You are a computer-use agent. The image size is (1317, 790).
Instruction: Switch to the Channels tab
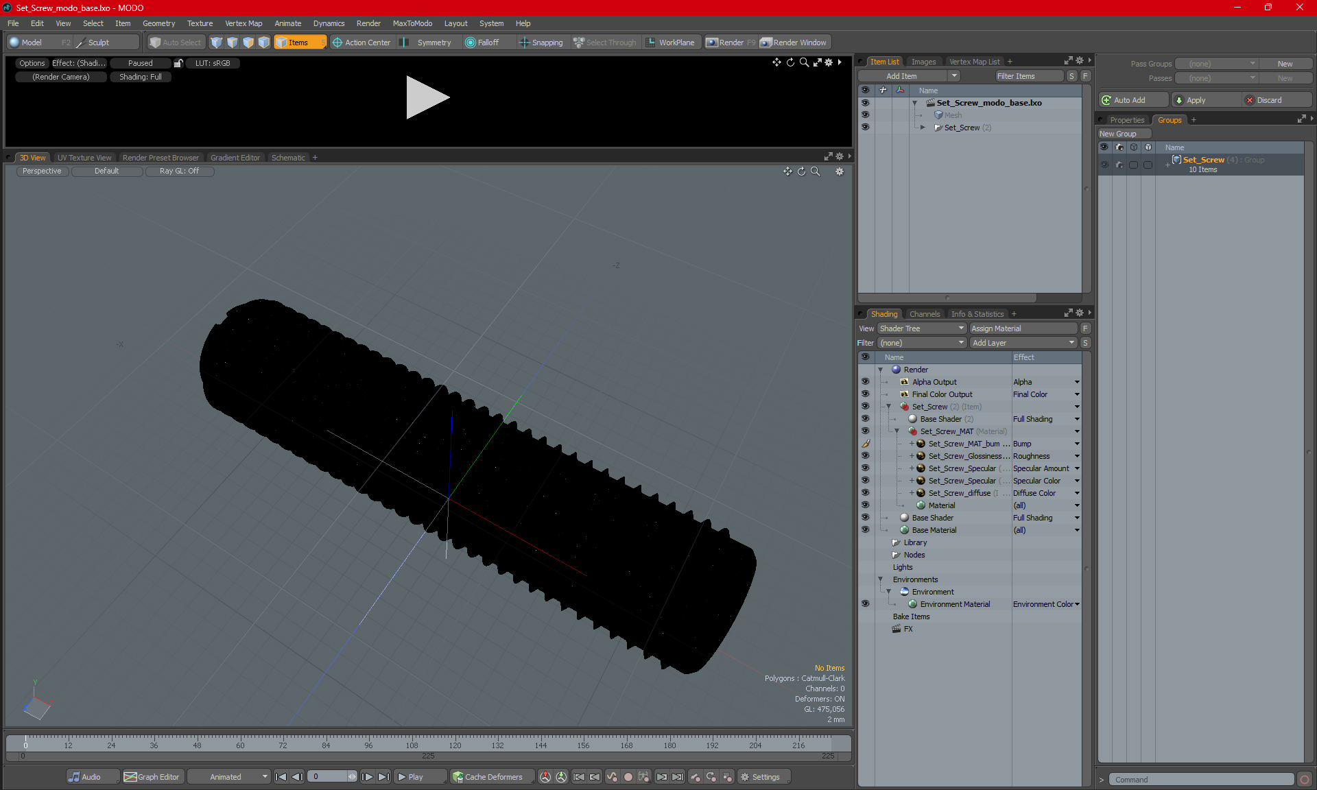(925, 314)
